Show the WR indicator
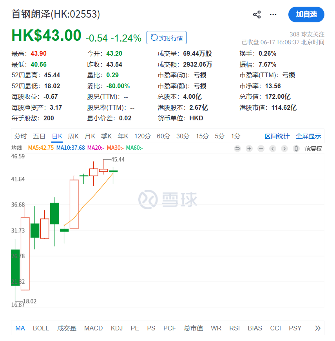This screenshot has height=341, width=335. point(216,328)
